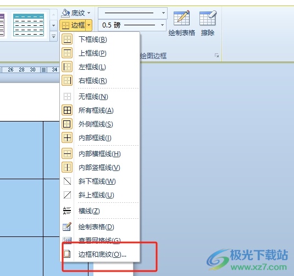Choose 外侧框线(S) menu entry
The width and height of the screenshot is (294, 276).
point(100,124)
